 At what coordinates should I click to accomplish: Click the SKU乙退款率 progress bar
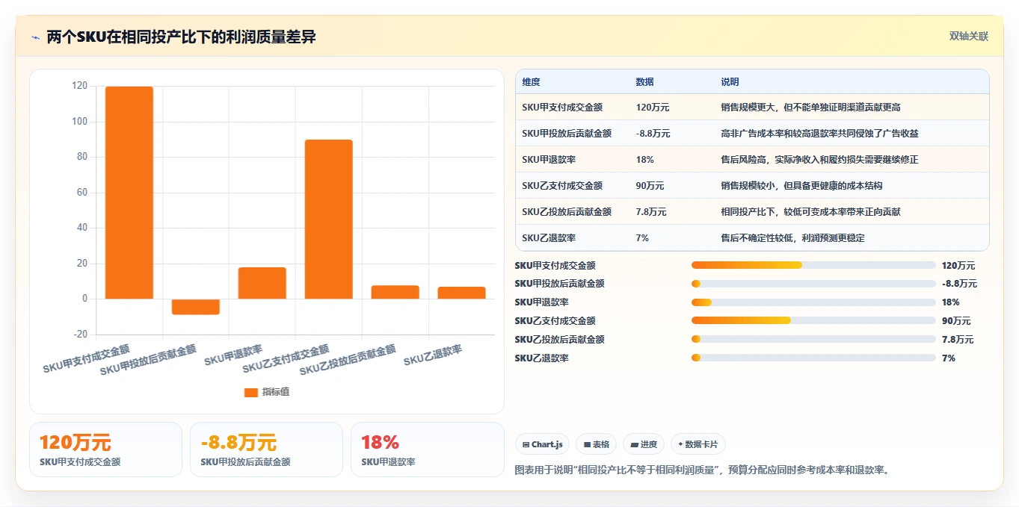813,358
